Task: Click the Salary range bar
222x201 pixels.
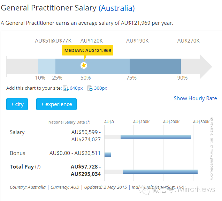Action: tap(156, 137)
